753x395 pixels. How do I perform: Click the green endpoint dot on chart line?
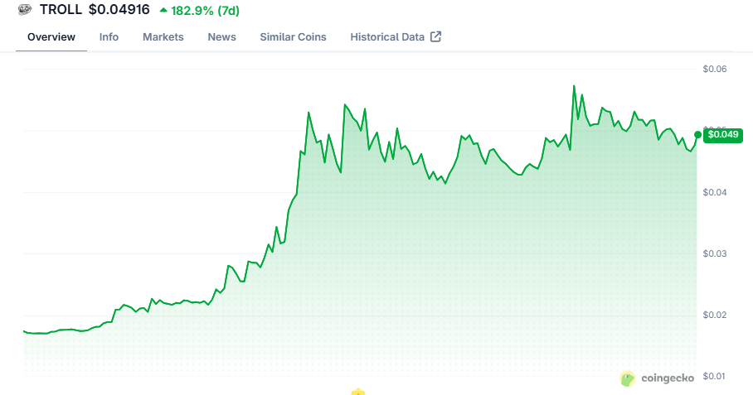point(697,135)
